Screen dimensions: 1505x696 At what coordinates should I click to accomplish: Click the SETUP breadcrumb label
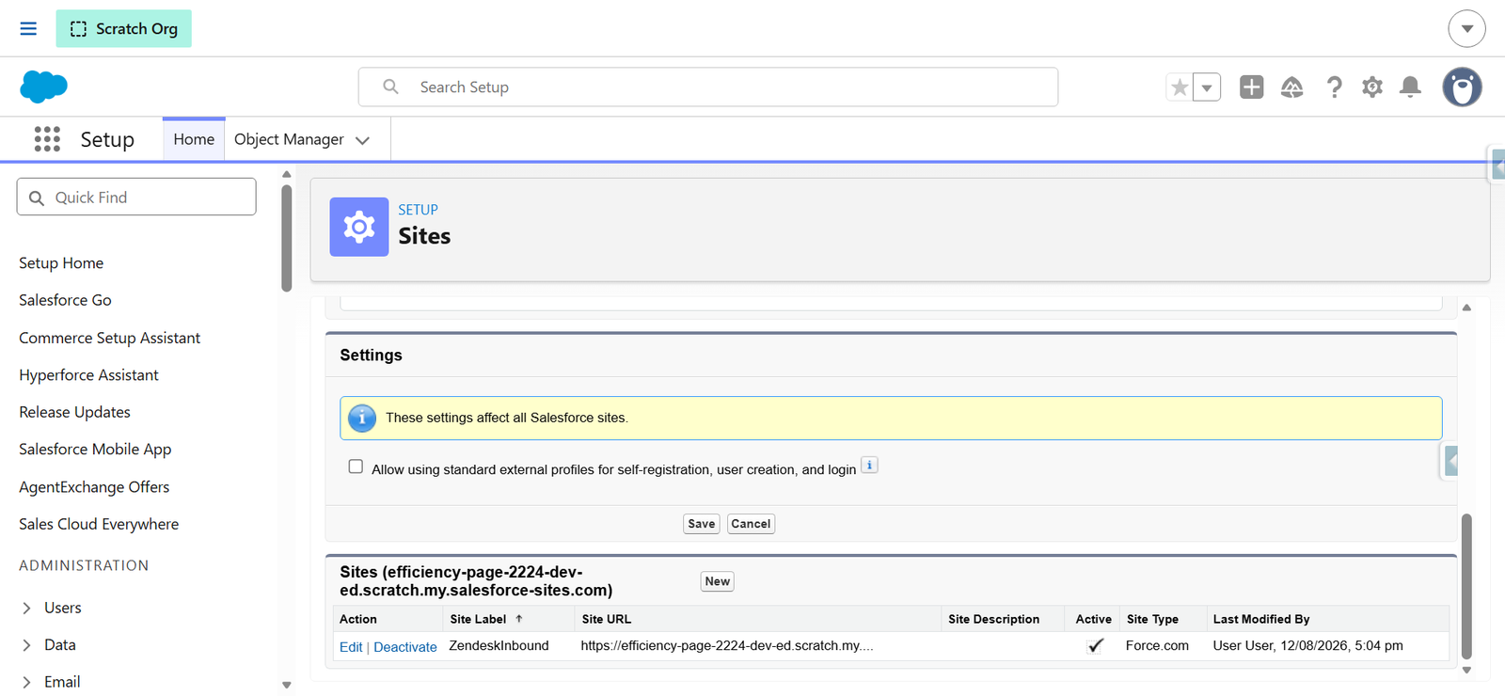pyautogui.click(x=418, y=210)
